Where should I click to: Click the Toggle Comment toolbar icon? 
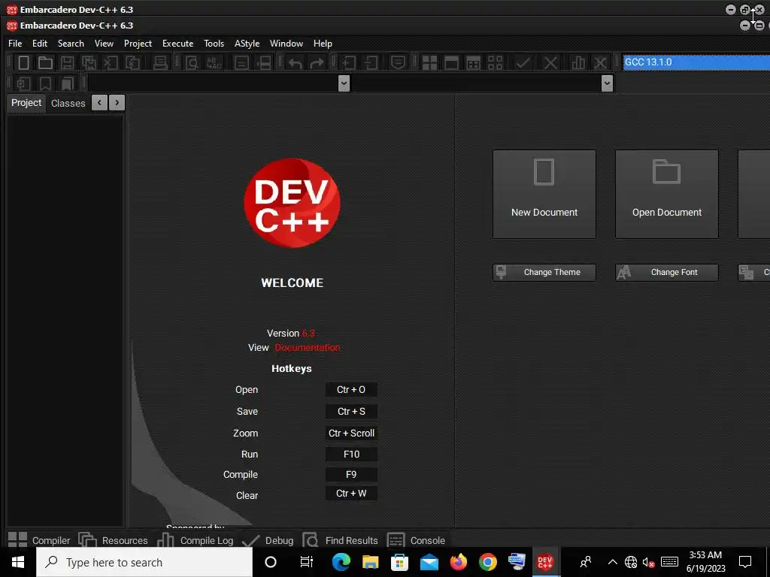tap(398, 63)
